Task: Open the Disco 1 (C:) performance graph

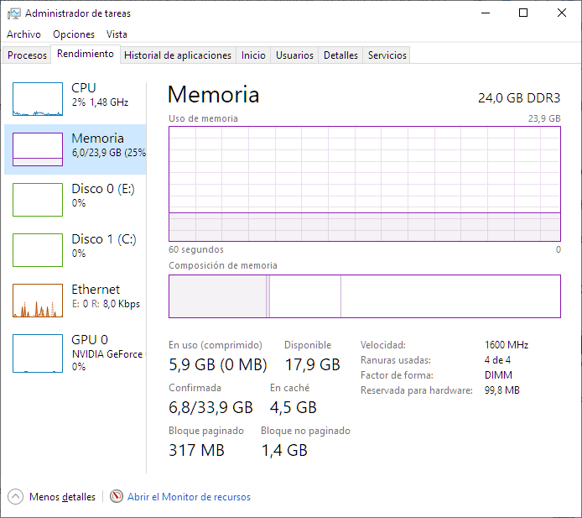Action: point(38,250)
